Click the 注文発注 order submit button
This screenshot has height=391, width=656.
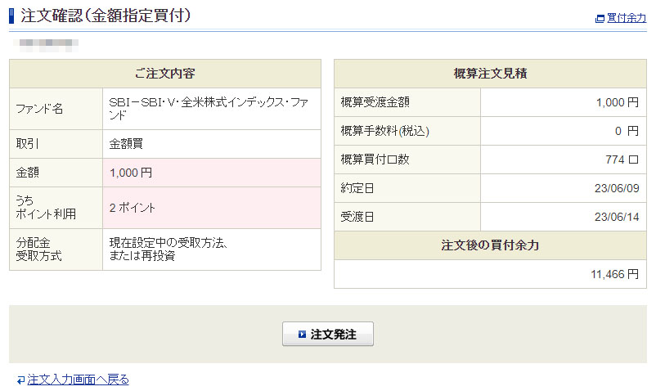(328, 334)
